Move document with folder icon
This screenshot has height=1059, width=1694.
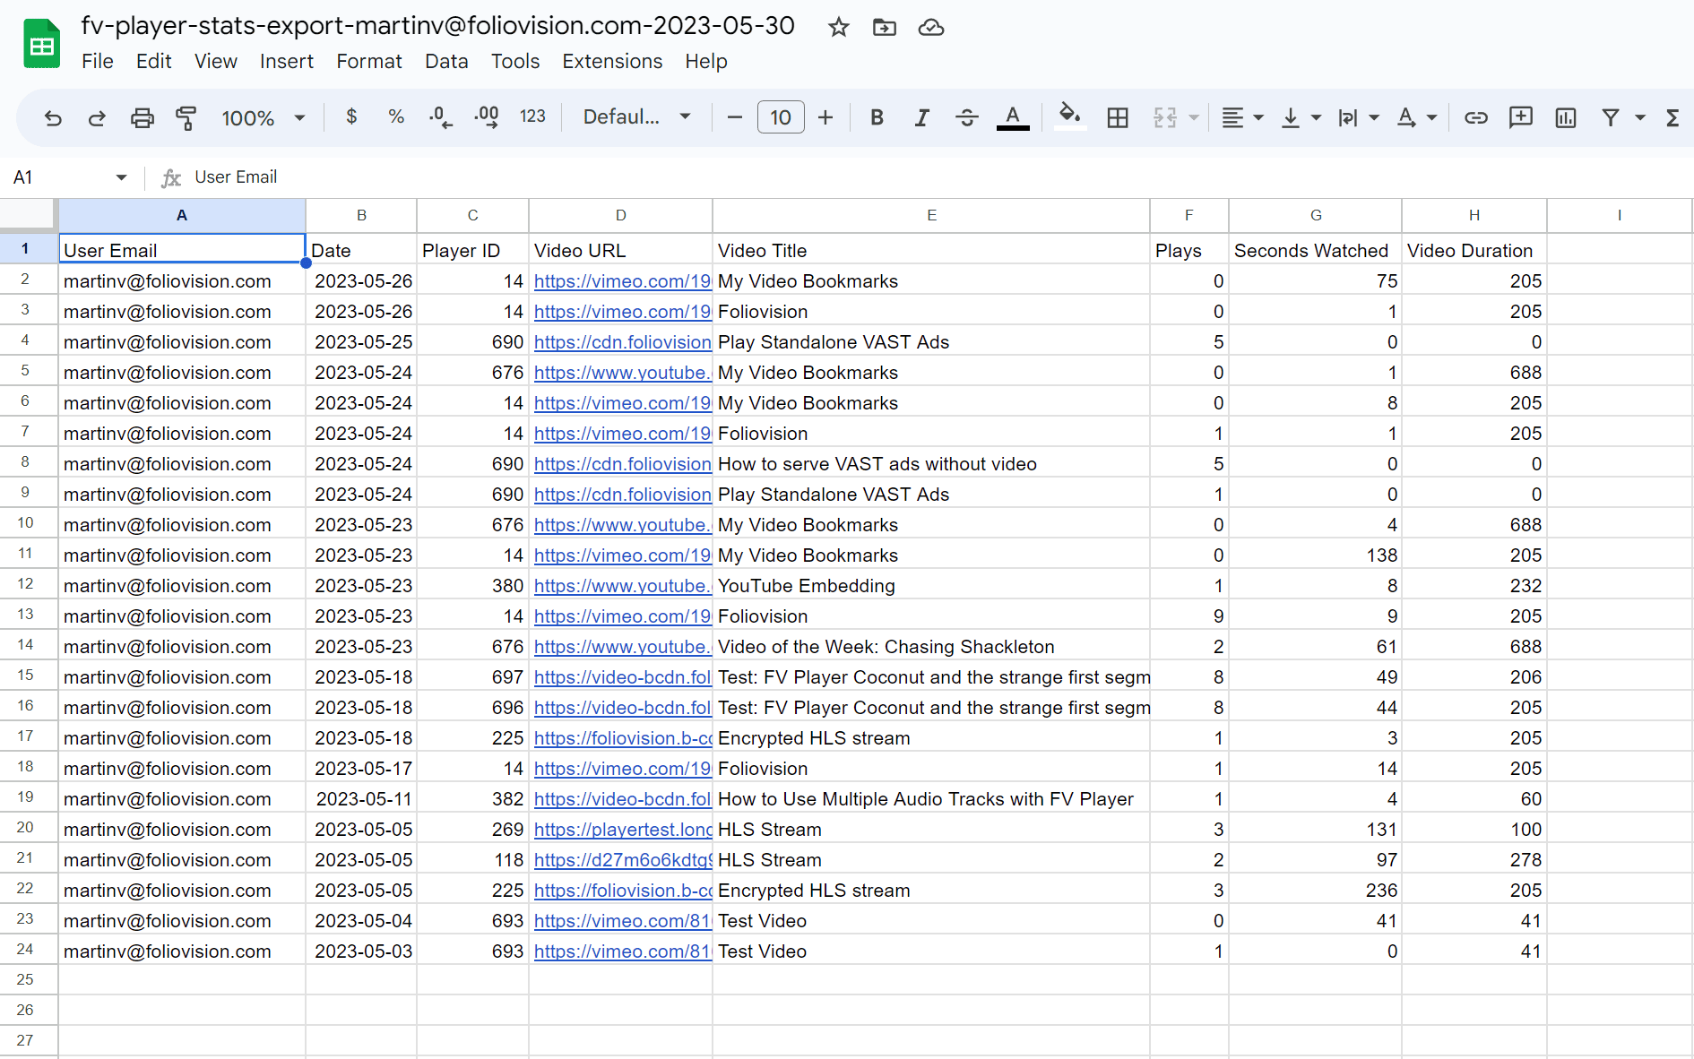pyautogui.click(x=885, y=27)
